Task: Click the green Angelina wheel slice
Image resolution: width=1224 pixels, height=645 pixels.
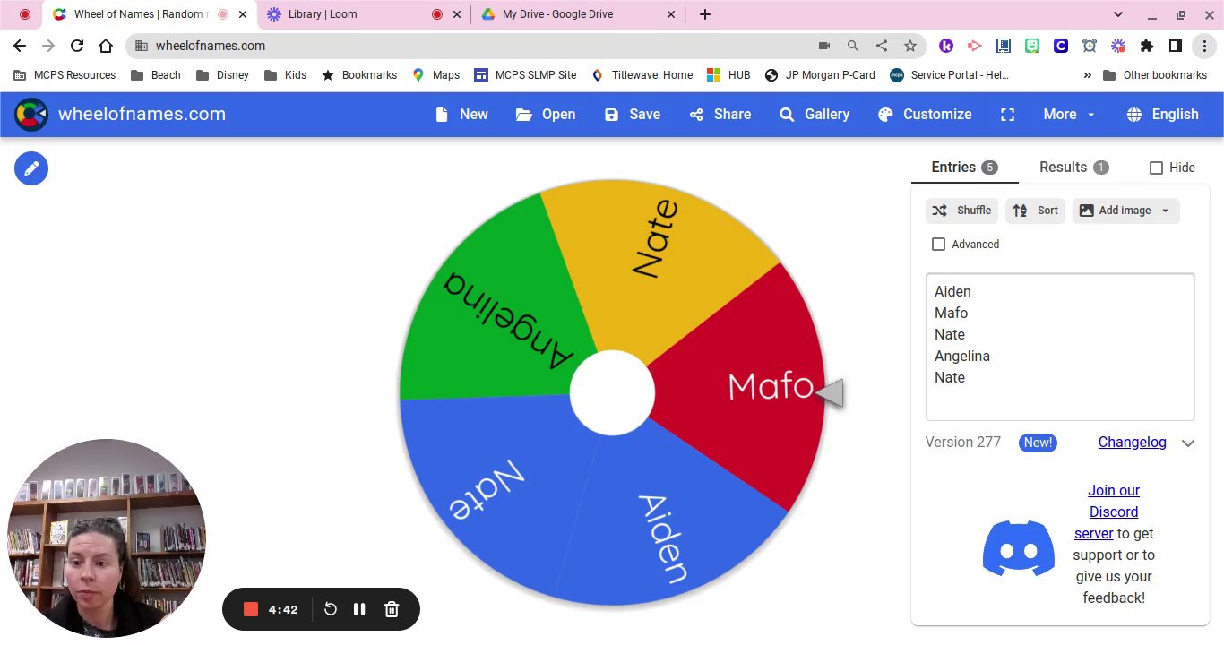Action: point(497,309)
